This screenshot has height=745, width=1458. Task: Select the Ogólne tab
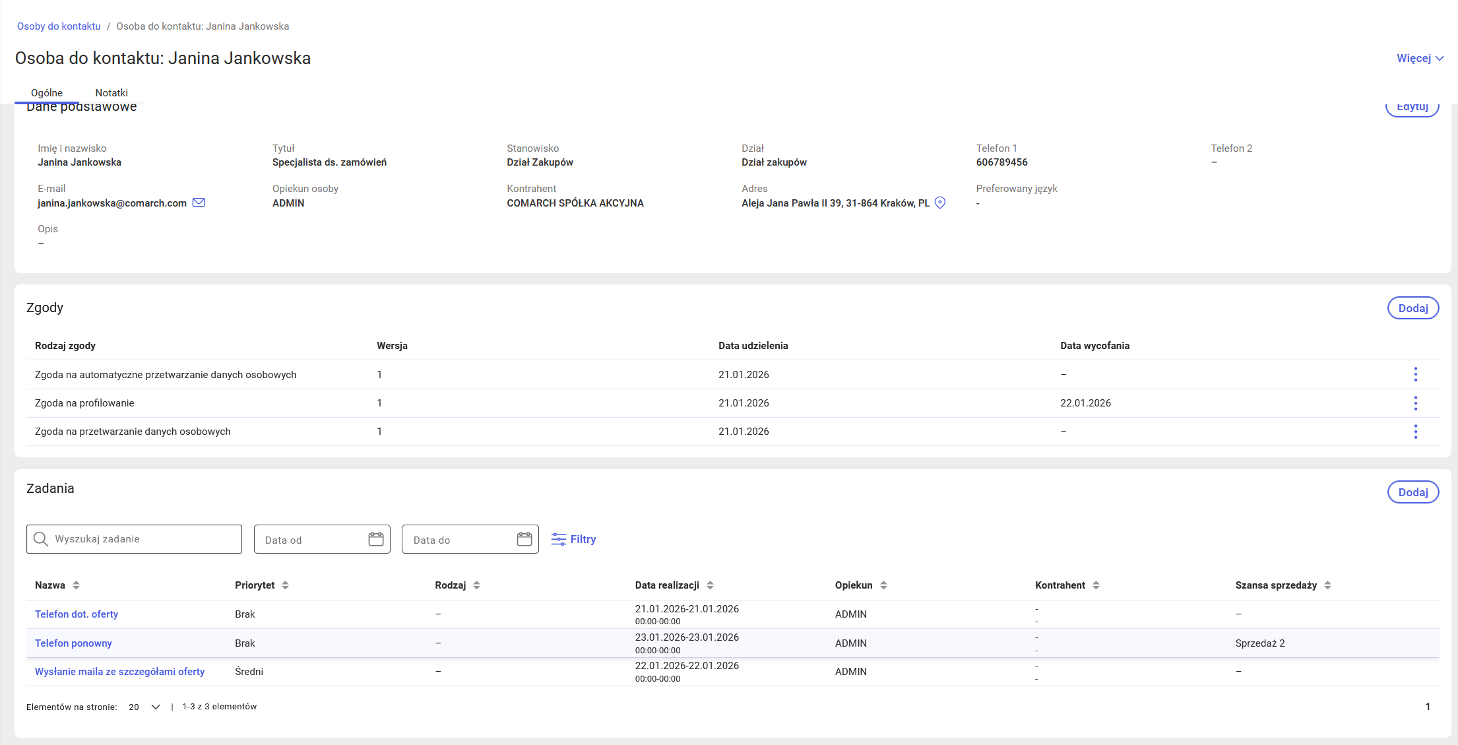pos(47,93)
